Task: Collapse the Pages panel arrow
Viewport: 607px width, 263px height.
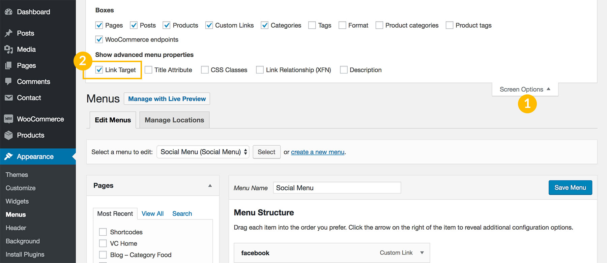Action: pos(210,185)
